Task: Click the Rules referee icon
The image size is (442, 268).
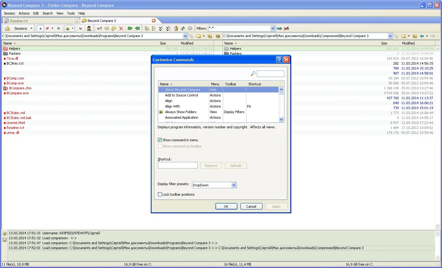Action: 89,28
